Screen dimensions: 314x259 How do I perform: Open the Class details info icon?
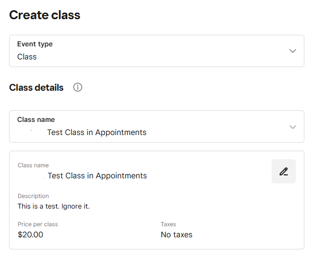pyautogui.click(x=78, y=87)
